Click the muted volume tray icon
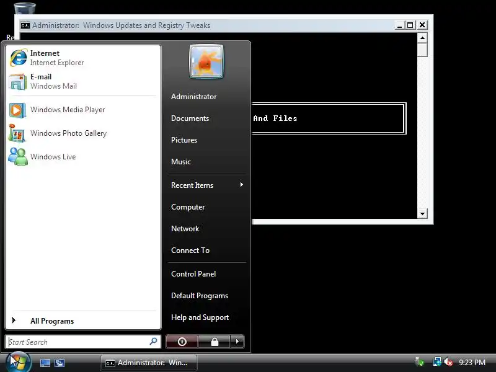 pos(448,362)
